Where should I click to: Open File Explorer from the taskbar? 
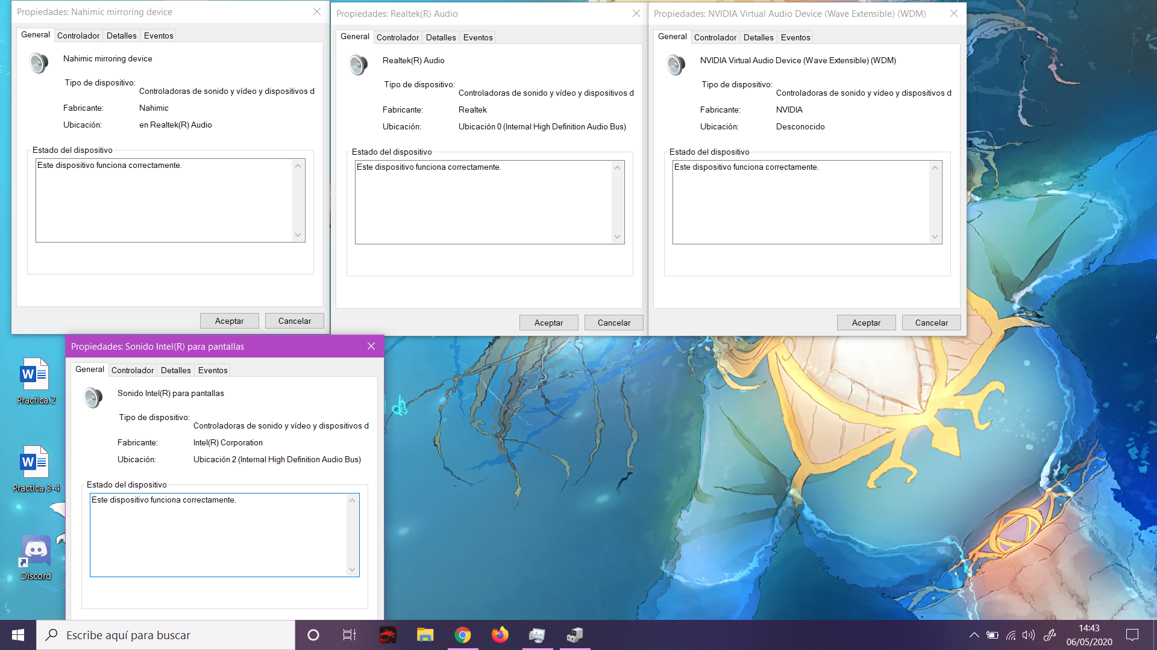[425, 635]
